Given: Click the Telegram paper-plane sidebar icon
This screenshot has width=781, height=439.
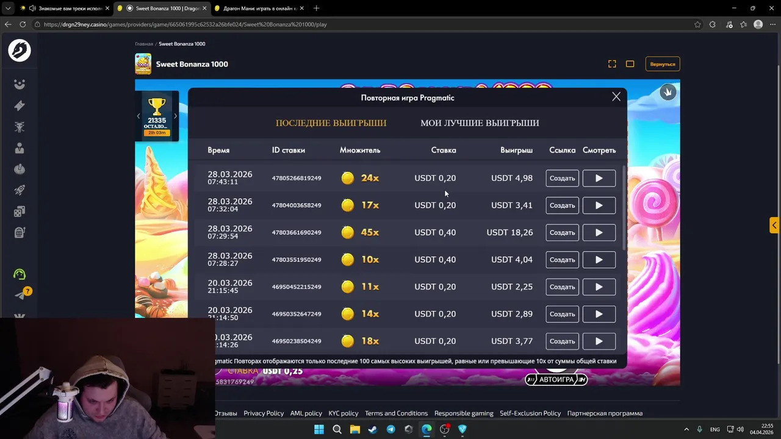Looking at the screenshot, I should pos(20,296).
